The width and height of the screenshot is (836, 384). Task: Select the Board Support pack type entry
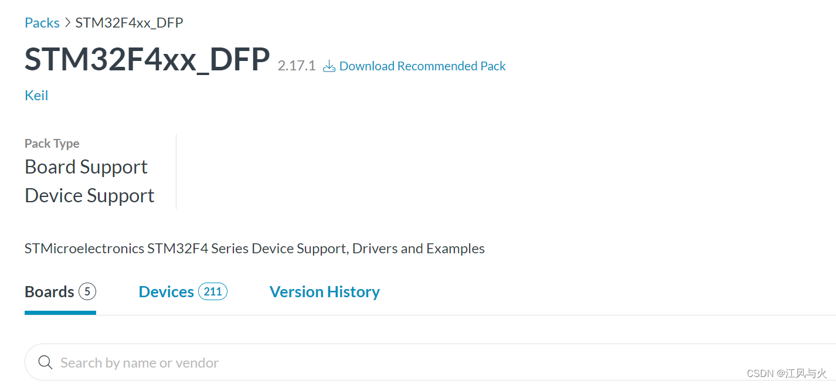pyautogui.click(x=86, y=167)
